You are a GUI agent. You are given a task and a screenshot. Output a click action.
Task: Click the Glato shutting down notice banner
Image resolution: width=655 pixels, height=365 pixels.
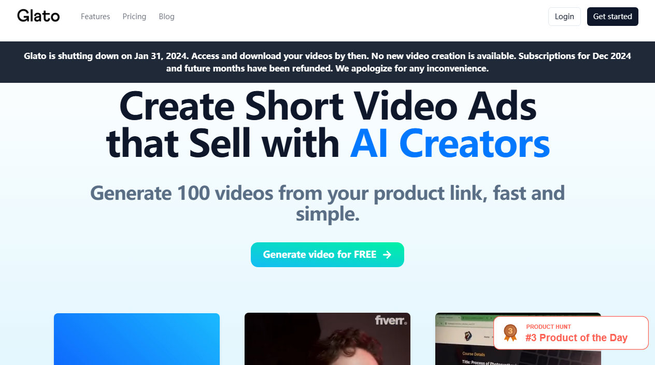(x=327, y=62)
